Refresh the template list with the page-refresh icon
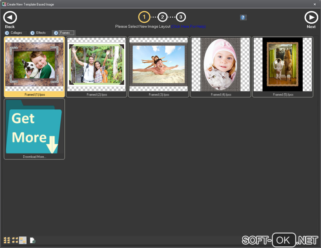The image size is (321, 248). [x=32, y=240]
